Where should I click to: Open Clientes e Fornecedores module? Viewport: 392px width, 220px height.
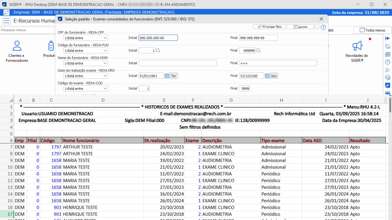pos(17,51)
